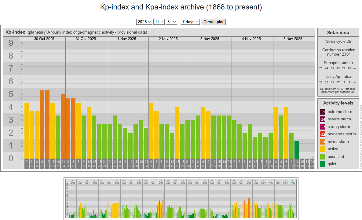
Task: Click the G1 minor storm legend icon
Action: coord(323,142)
